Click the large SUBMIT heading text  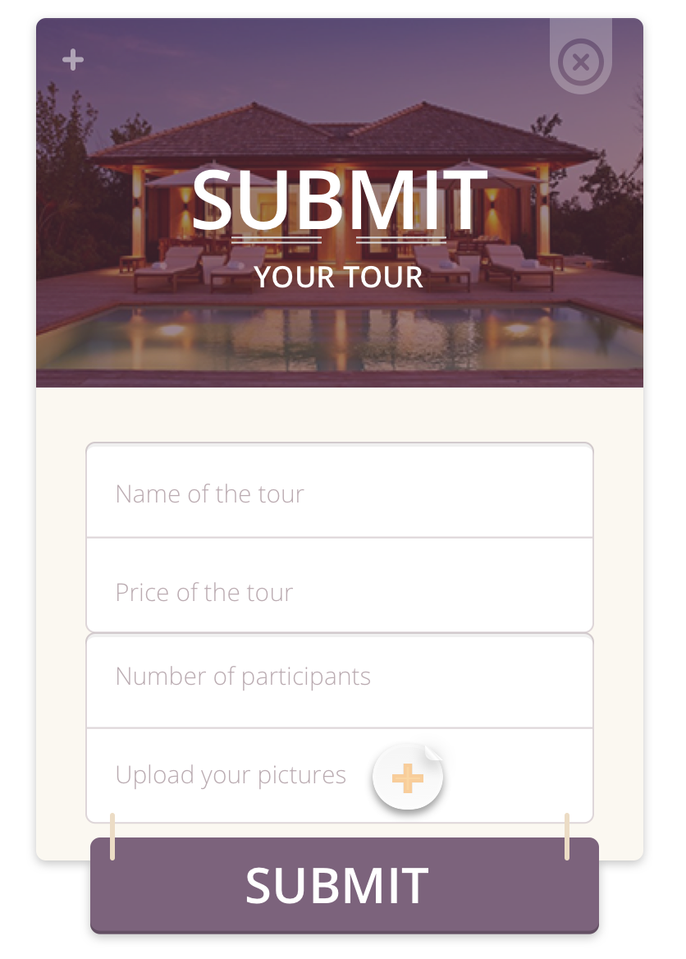340,200
